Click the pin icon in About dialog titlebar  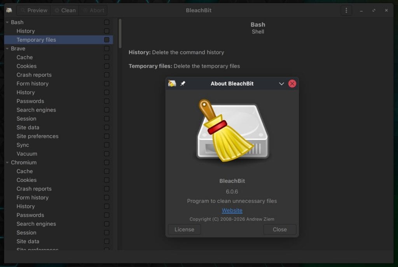[183, 84]
